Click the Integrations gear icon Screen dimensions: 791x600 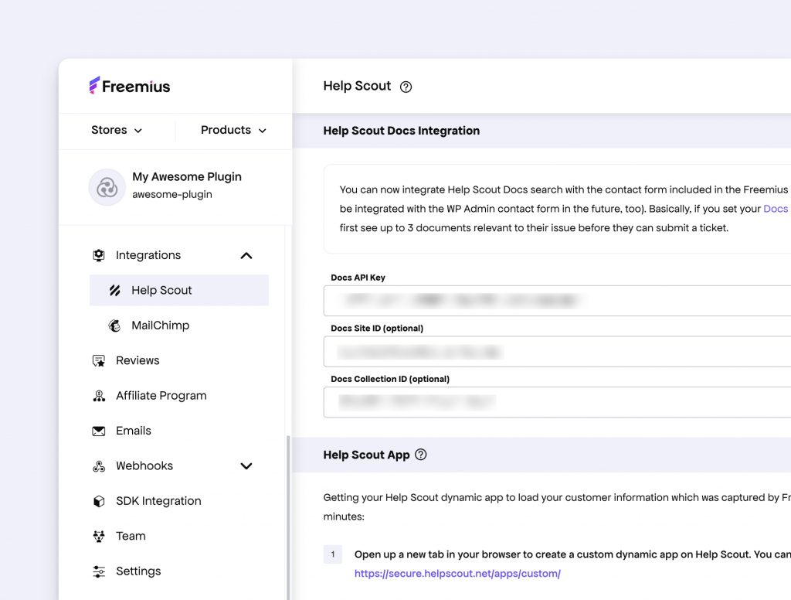[99, 256]
